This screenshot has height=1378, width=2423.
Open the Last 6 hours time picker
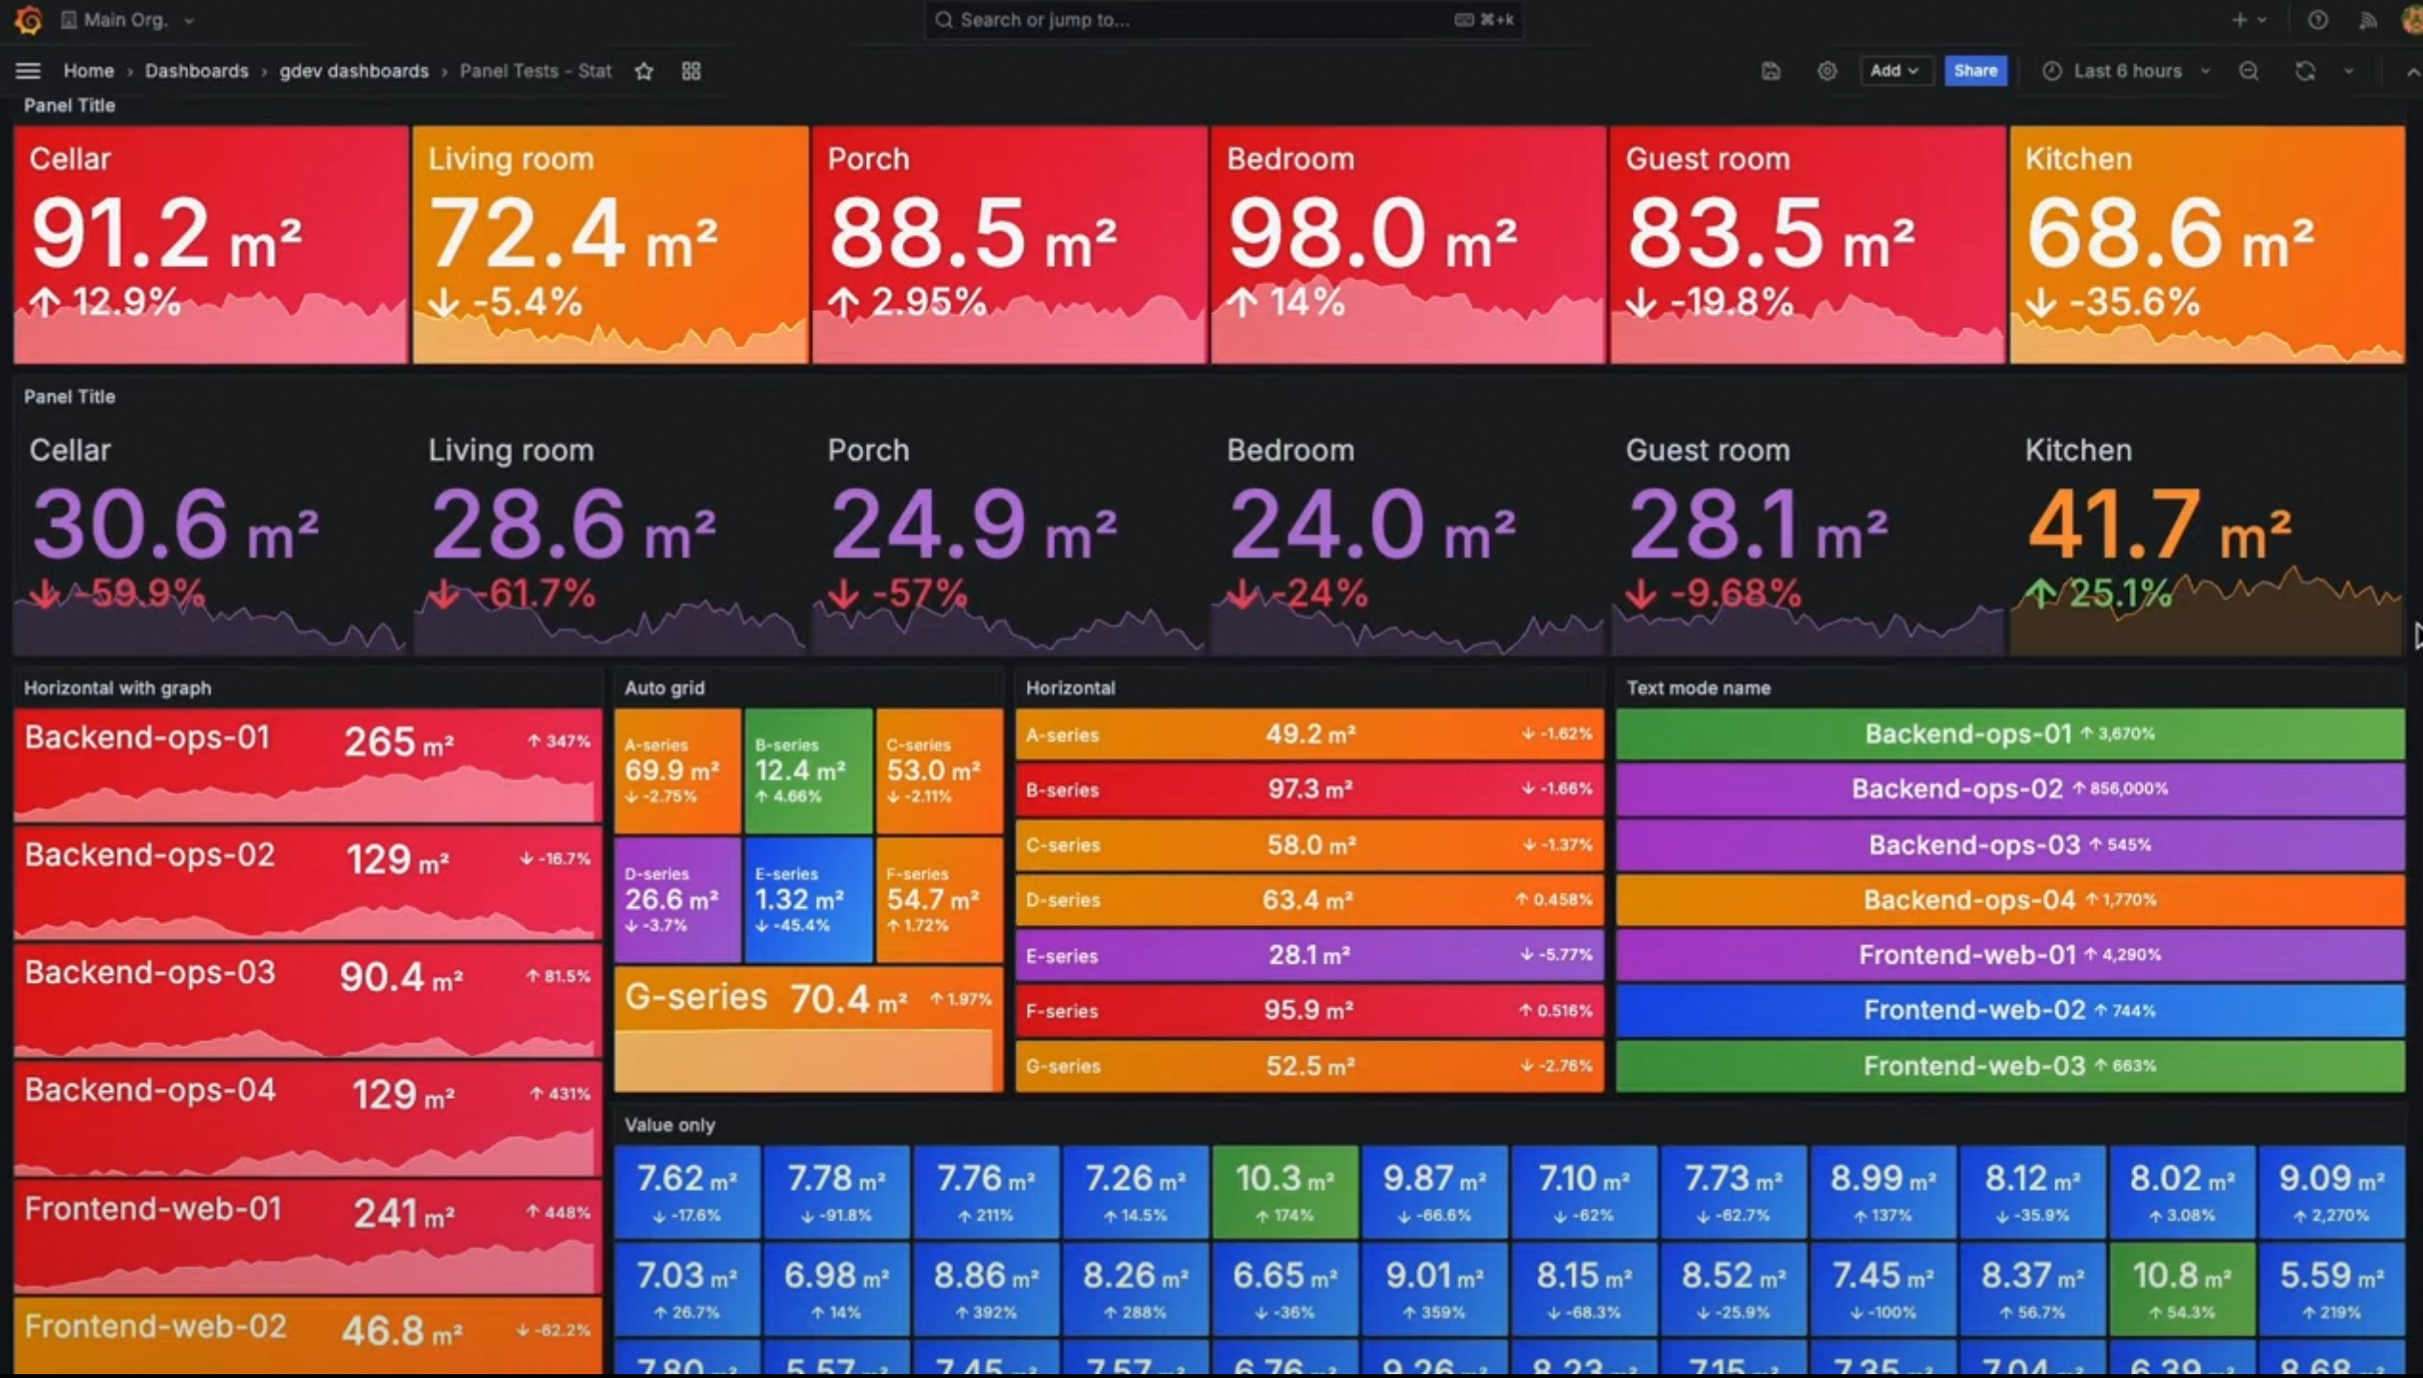pos(2125,71)
